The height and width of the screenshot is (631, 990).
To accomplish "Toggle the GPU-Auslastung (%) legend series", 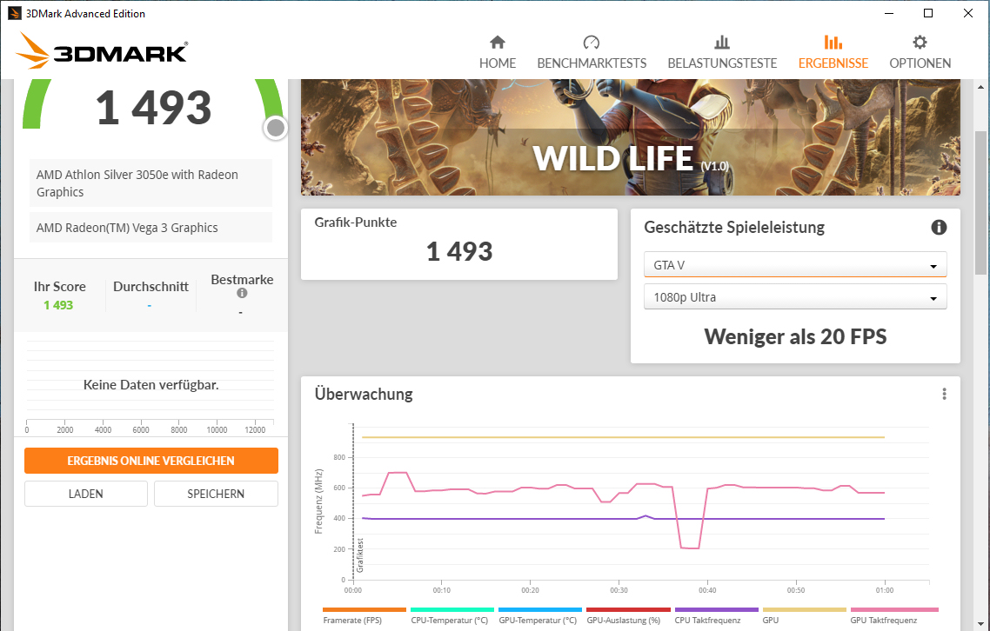I will click(x=627, y=616).
